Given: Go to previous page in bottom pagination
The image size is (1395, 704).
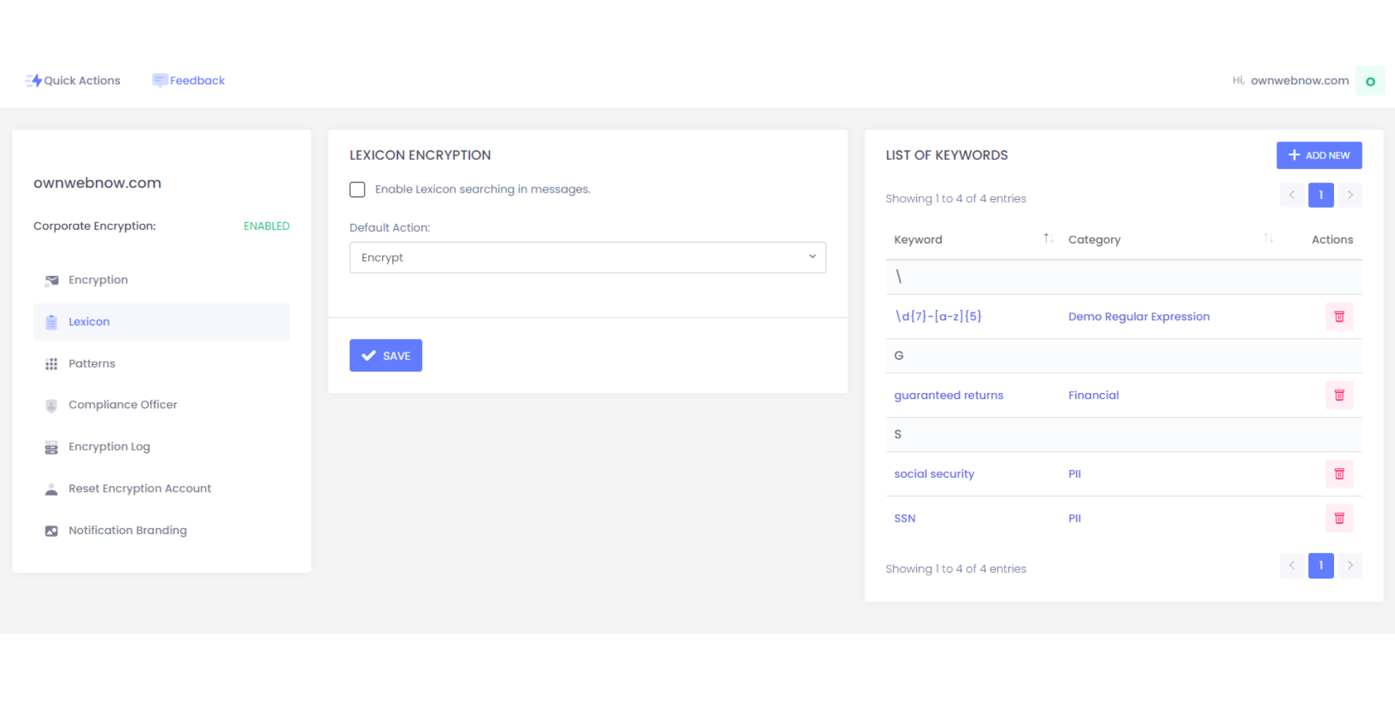Looking at the screenshot, I should coord(1292,565).
